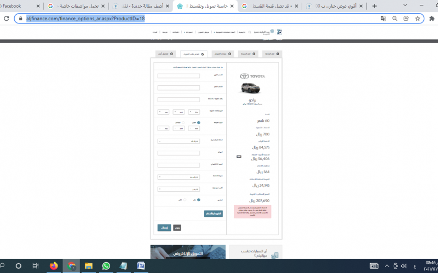438x273 pixels.
Task: Open the أي السيارات تناسب ميزانيتي card
Action: pos(256,252)
